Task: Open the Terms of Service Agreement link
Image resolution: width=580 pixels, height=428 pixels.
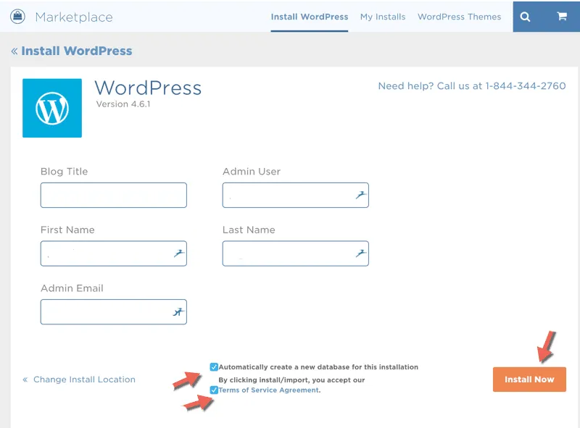Action: click(x=268, y=390)
